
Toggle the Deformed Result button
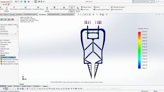coord(72,9)
